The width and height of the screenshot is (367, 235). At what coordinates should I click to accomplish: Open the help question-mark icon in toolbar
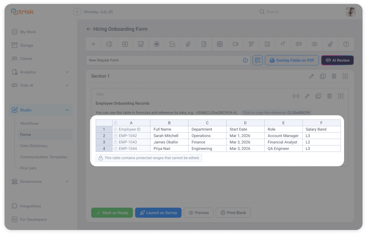point(346,44)
